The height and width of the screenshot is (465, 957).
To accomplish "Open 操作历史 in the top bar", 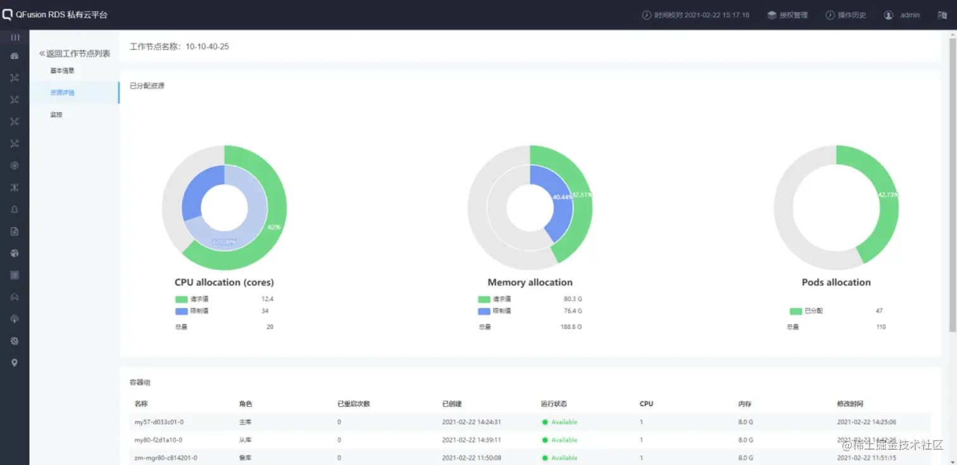I will (x=852, y=15).
